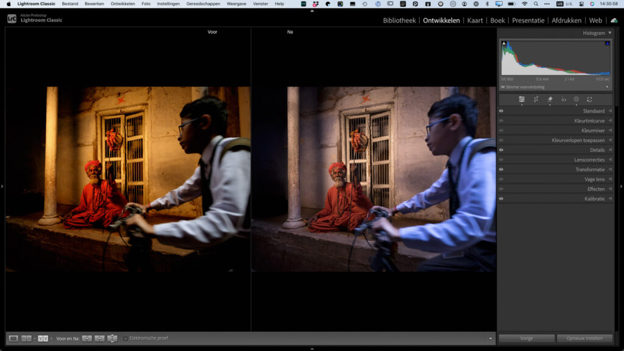This screenshot has height=351, width=624.
Task: Open the Spotlight search in the menu bar
Action: coord(536,4)
